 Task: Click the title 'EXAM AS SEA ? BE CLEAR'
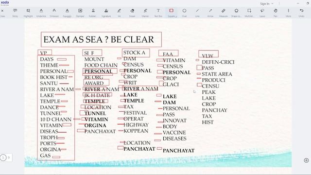pos(99,39)
